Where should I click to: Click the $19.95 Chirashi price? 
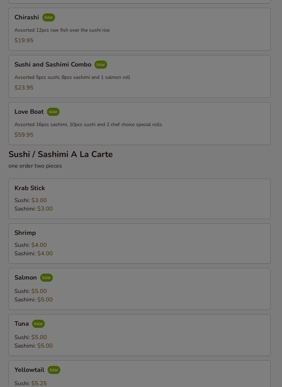point(24,40)
